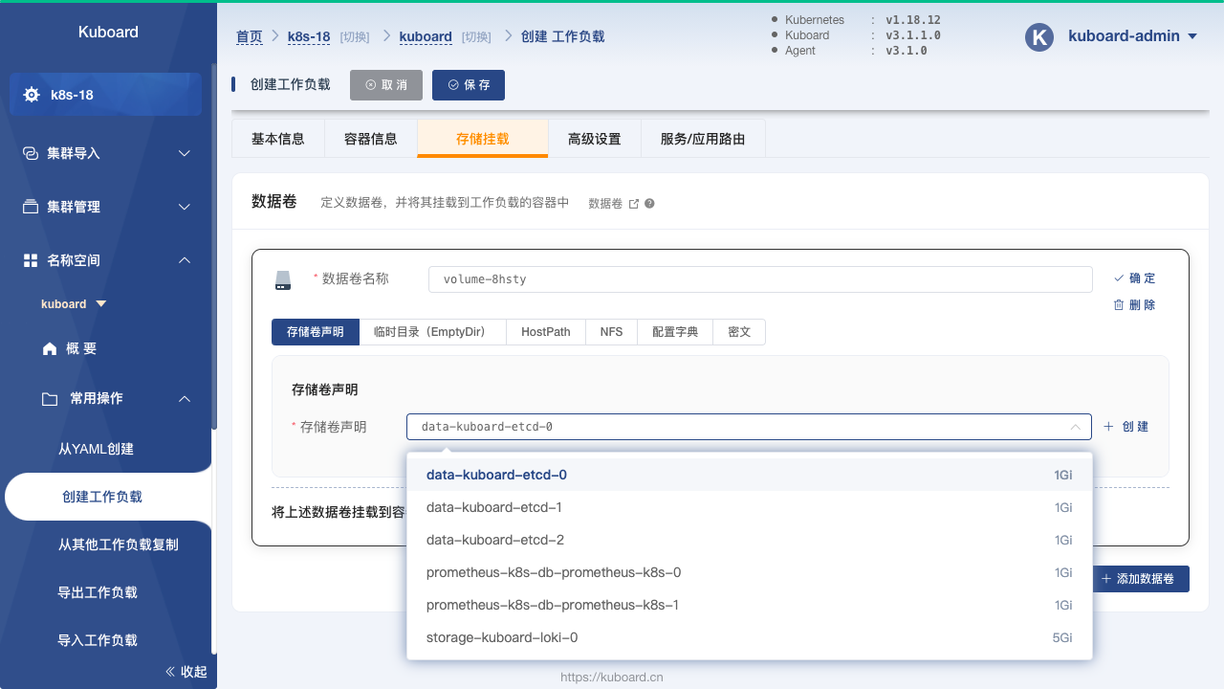The width and height of the screenshot is (1224, 689).
Task: Click the K avatar icon in header
Action: [x=1039, y=36]
